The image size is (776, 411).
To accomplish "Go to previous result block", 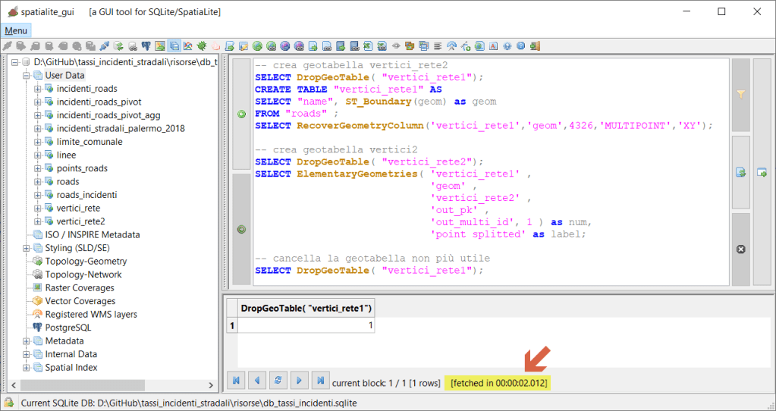I will (257, 381).
